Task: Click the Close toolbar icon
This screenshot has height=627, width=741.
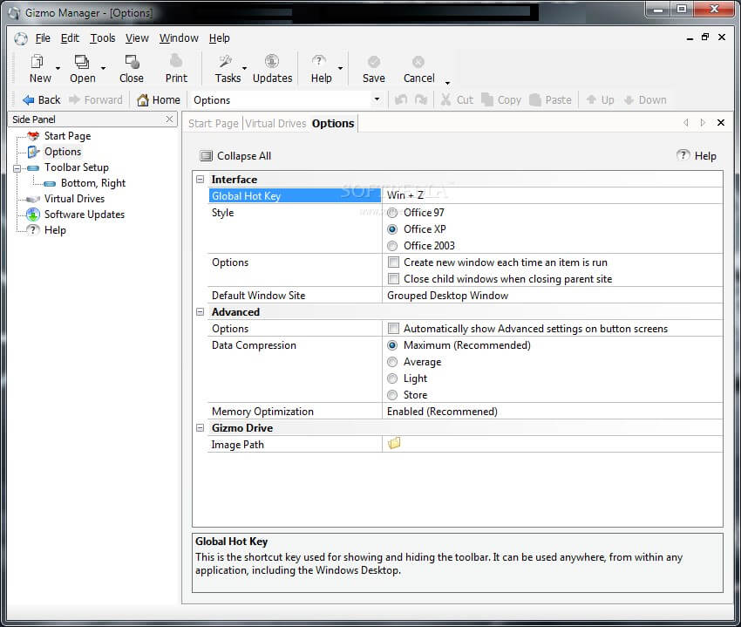Action: pos(132,61)
